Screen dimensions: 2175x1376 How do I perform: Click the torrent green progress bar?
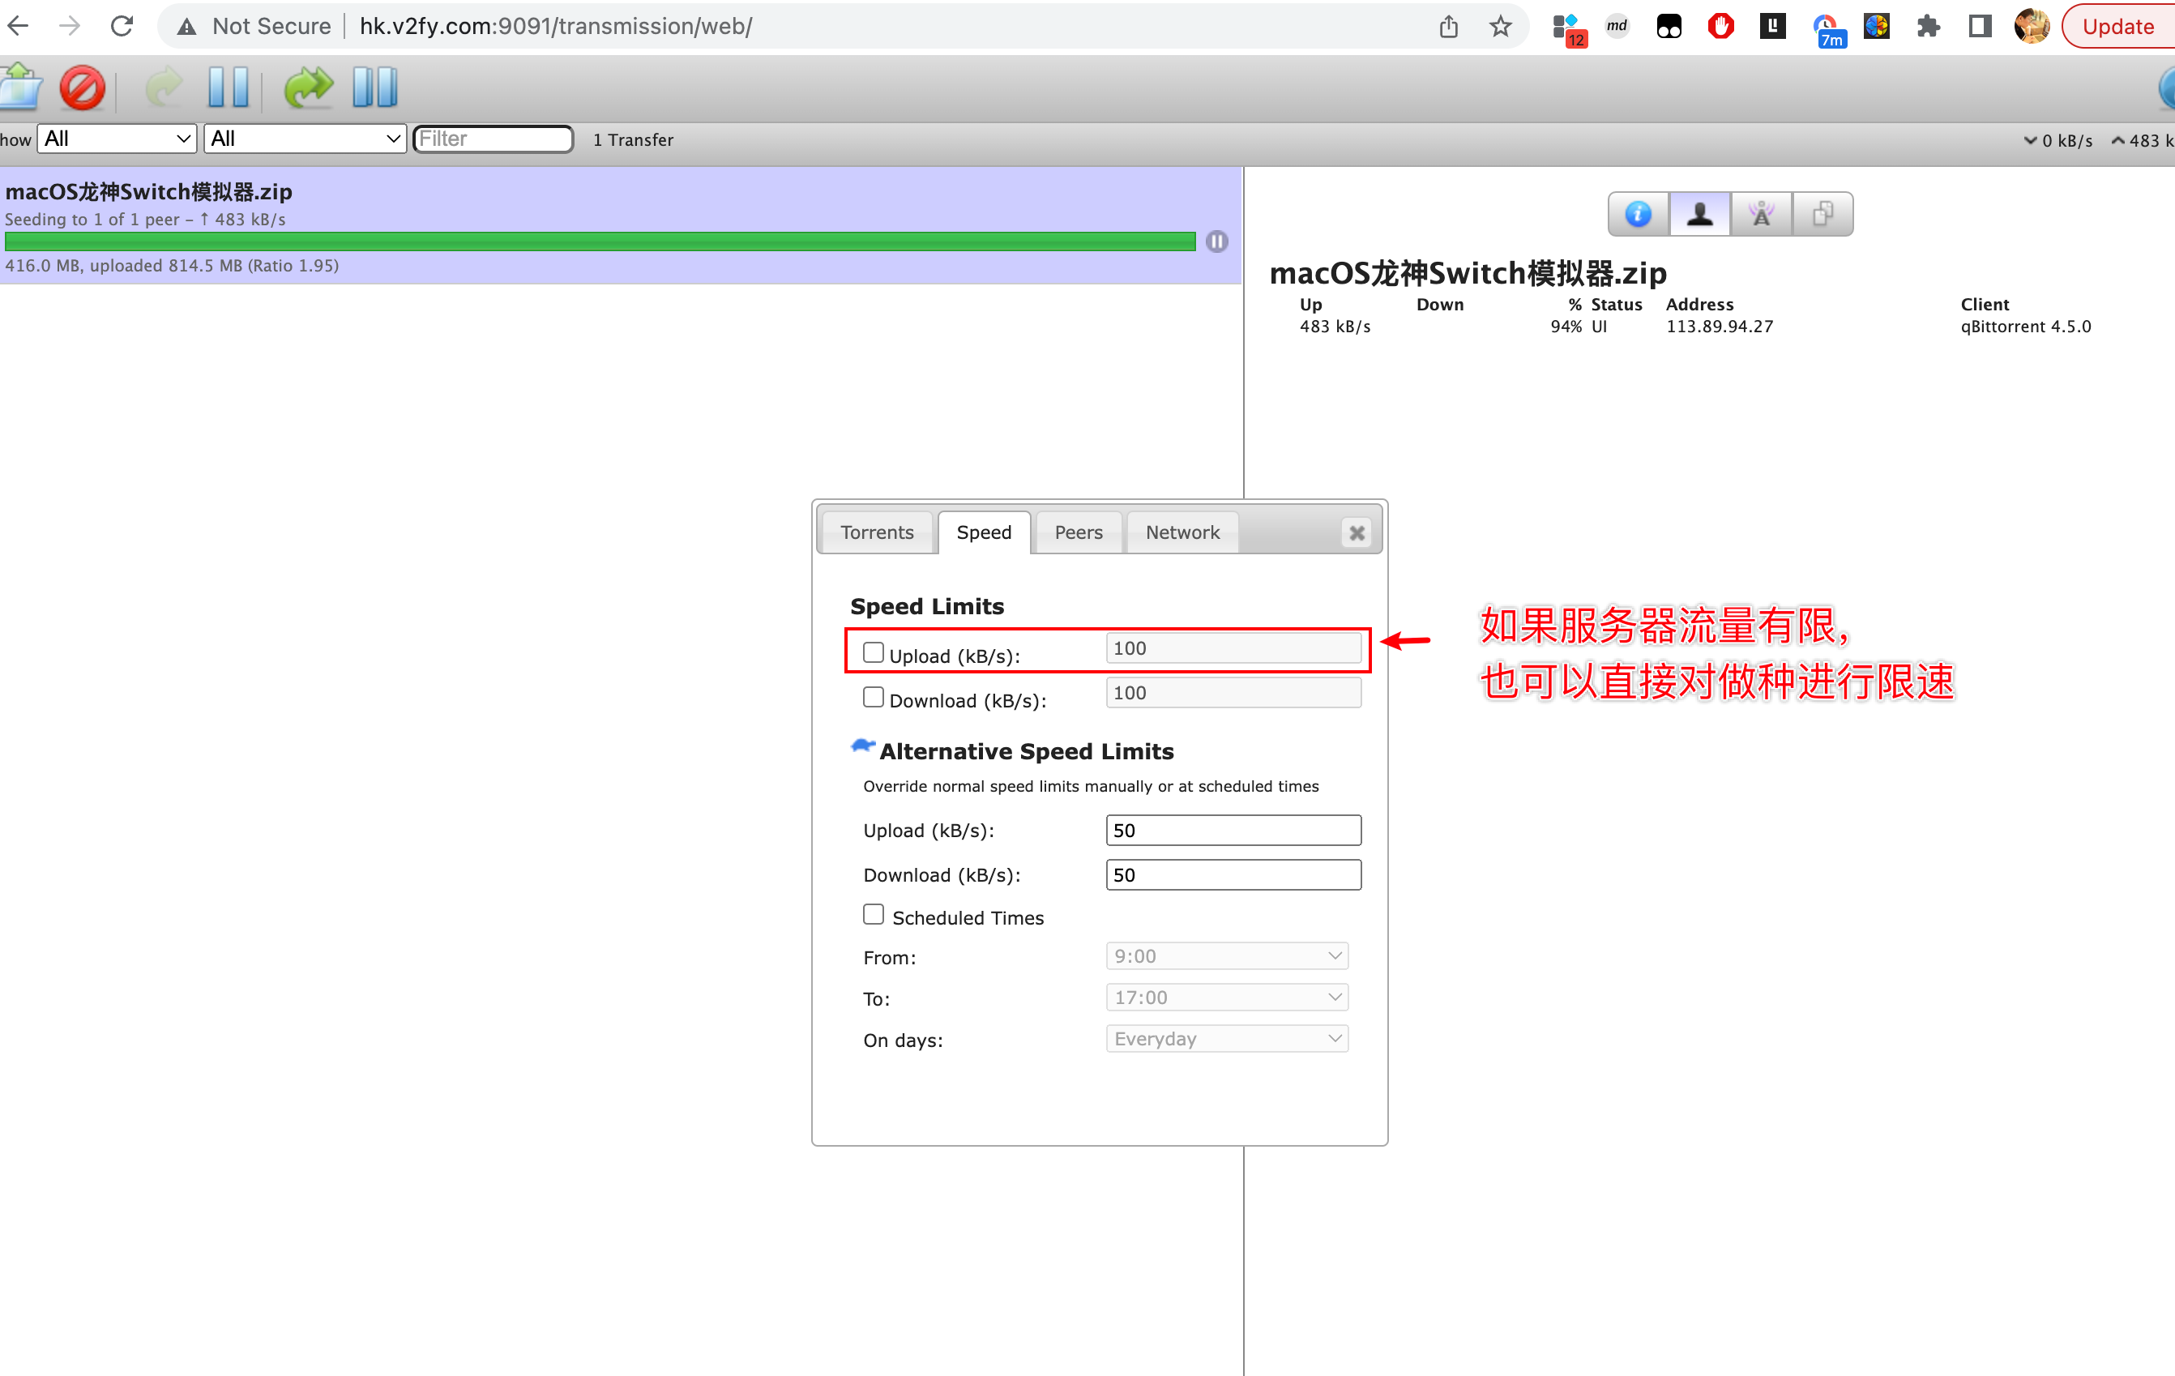(x=600, y=241)
